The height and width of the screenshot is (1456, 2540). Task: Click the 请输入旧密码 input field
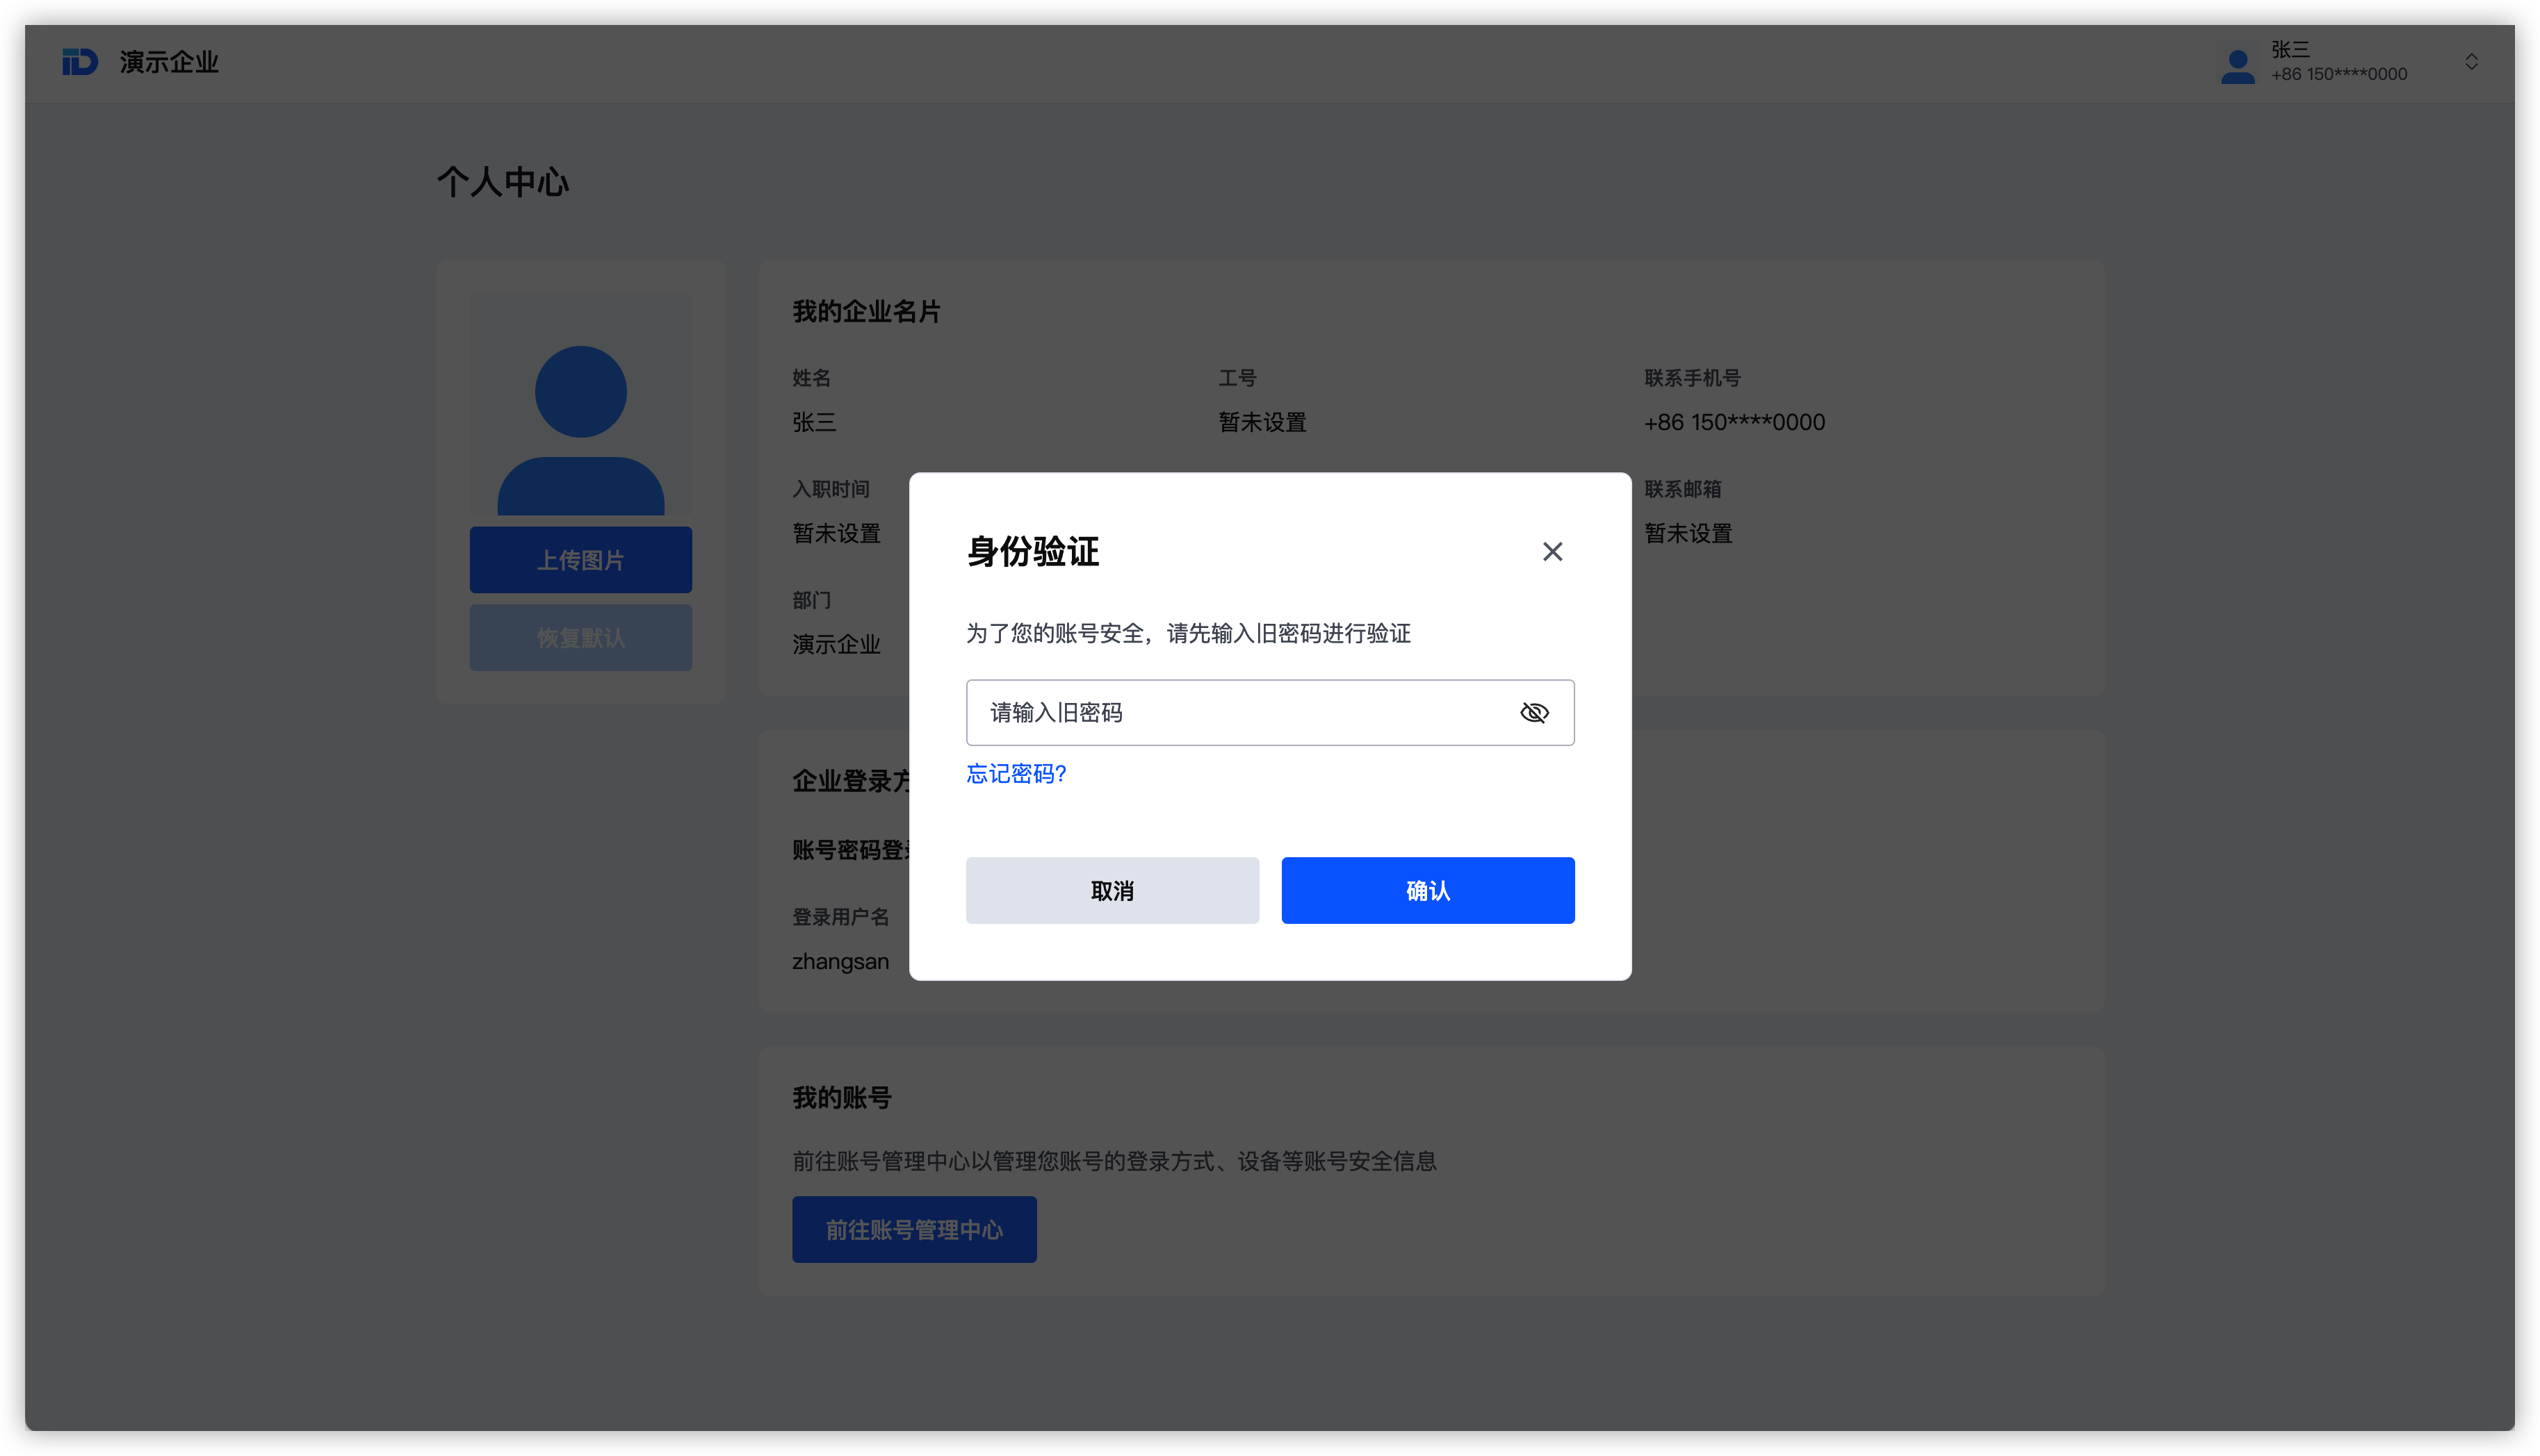coord(1241,713)
